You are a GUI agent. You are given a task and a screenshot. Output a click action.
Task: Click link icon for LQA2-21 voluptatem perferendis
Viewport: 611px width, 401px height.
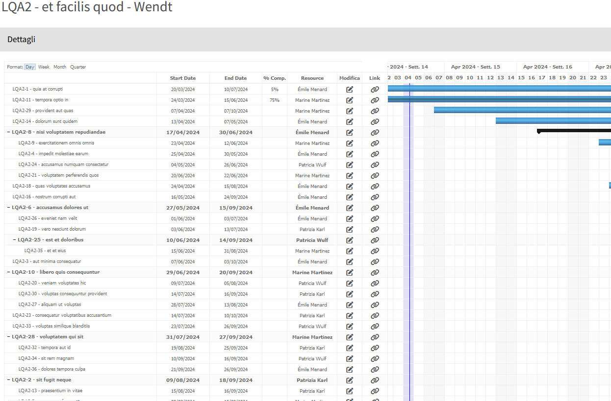point(375,176)
